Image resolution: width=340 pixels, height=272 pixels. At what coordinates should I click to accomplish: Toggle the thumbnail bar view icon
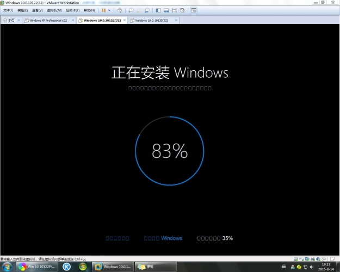166,10
